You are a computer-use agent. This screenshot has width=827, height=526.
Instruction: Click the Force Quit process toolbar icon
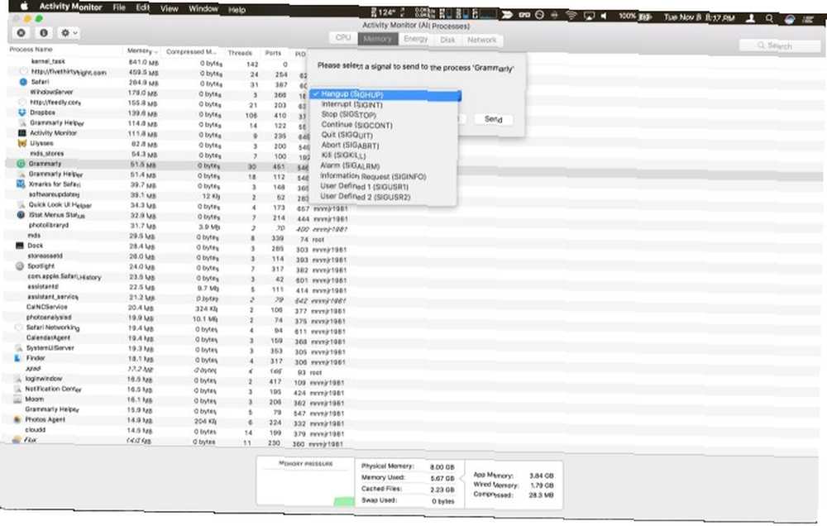(x=22, y=33)
